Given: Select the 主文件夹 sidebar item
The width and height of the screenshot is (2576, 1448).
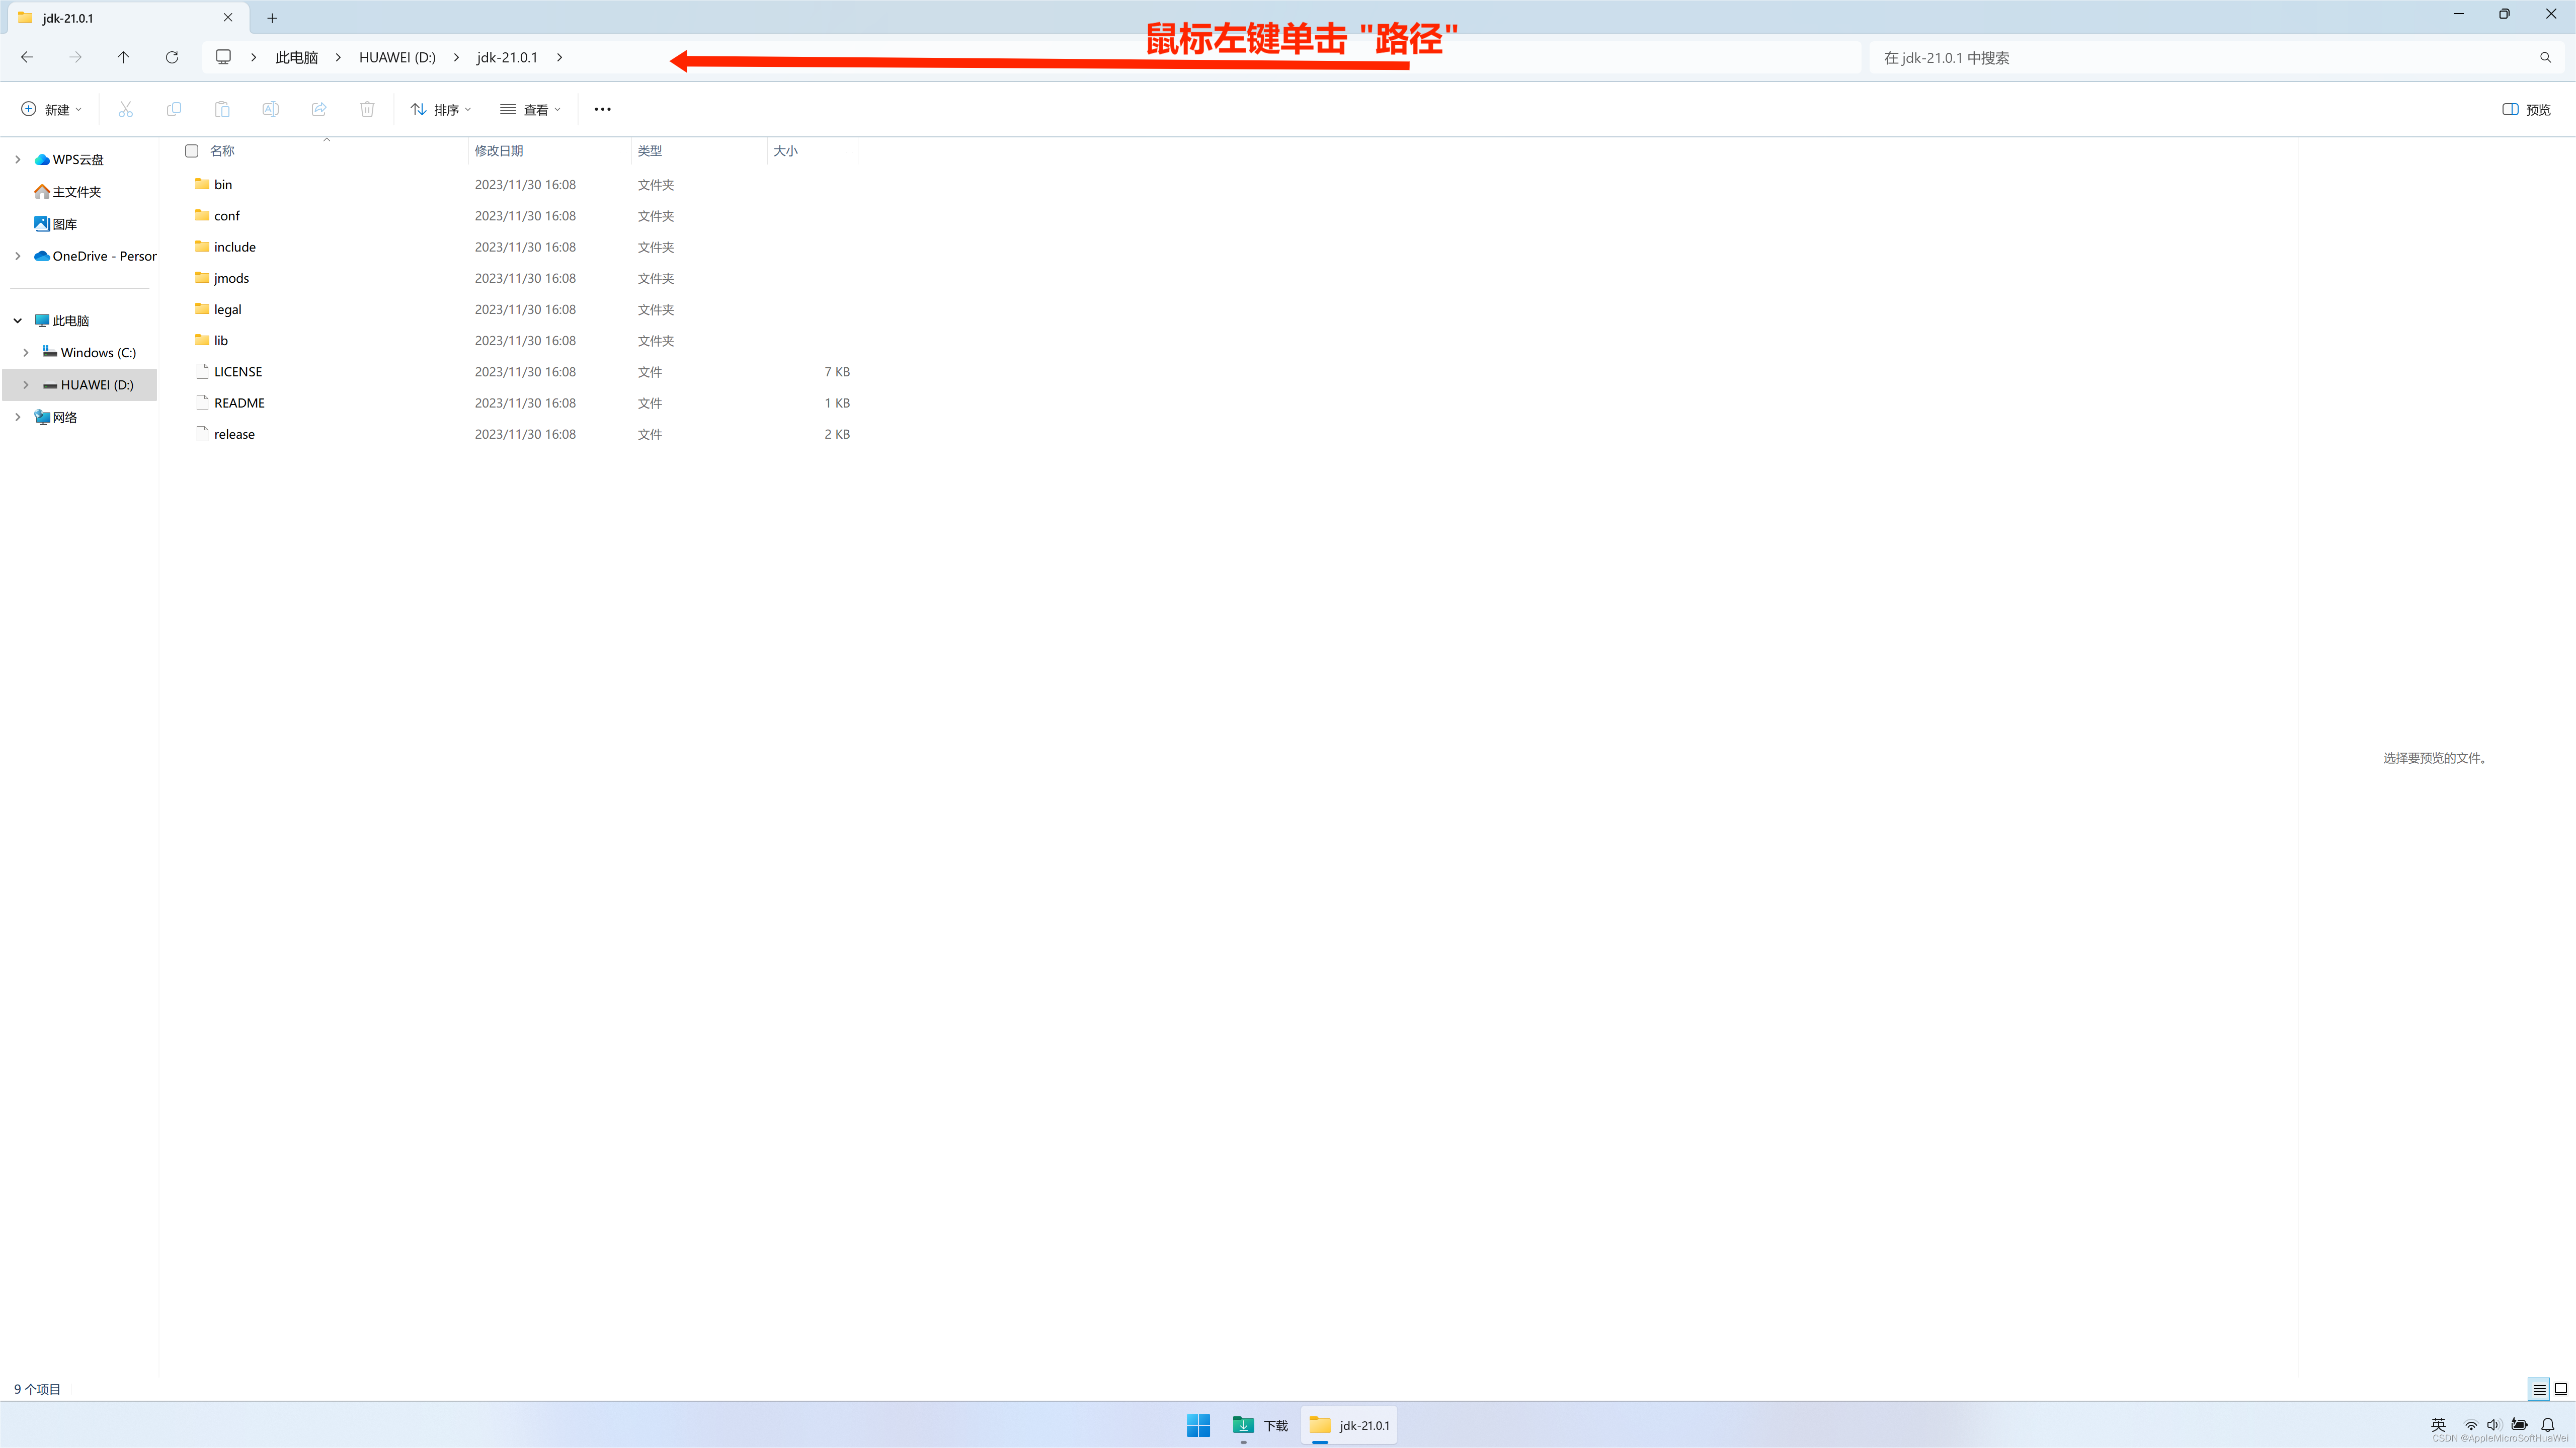Looking at the screenshot, I should click(76, 192).
